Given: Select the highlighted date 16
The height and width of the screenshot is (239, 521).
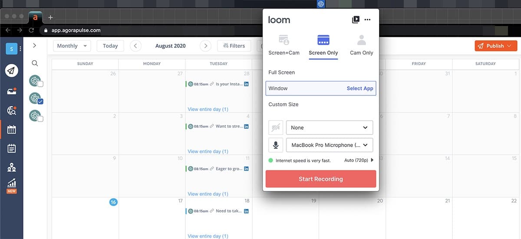Looking at the screenshot, I should click(113, 202).
